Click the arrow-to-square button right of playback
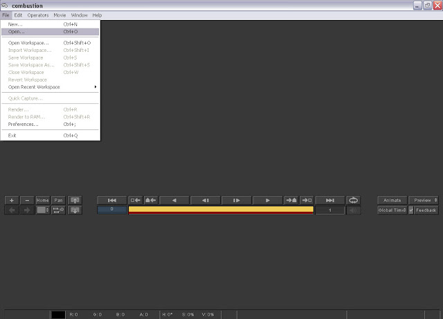The image size is (443, 319). (x=307, y=201)
